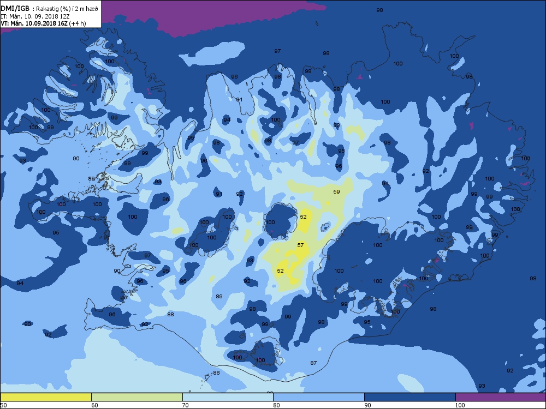Click the 'VT: Mán. 10.09.2018 16Z (+4 h)' line
Screen dimensions: 546x409
(43, 23)
